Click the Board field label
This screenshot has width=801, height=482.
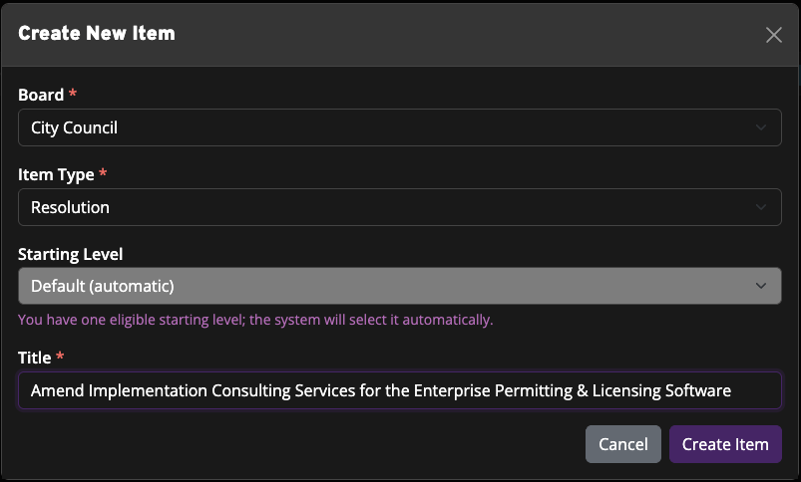point(40,96)
